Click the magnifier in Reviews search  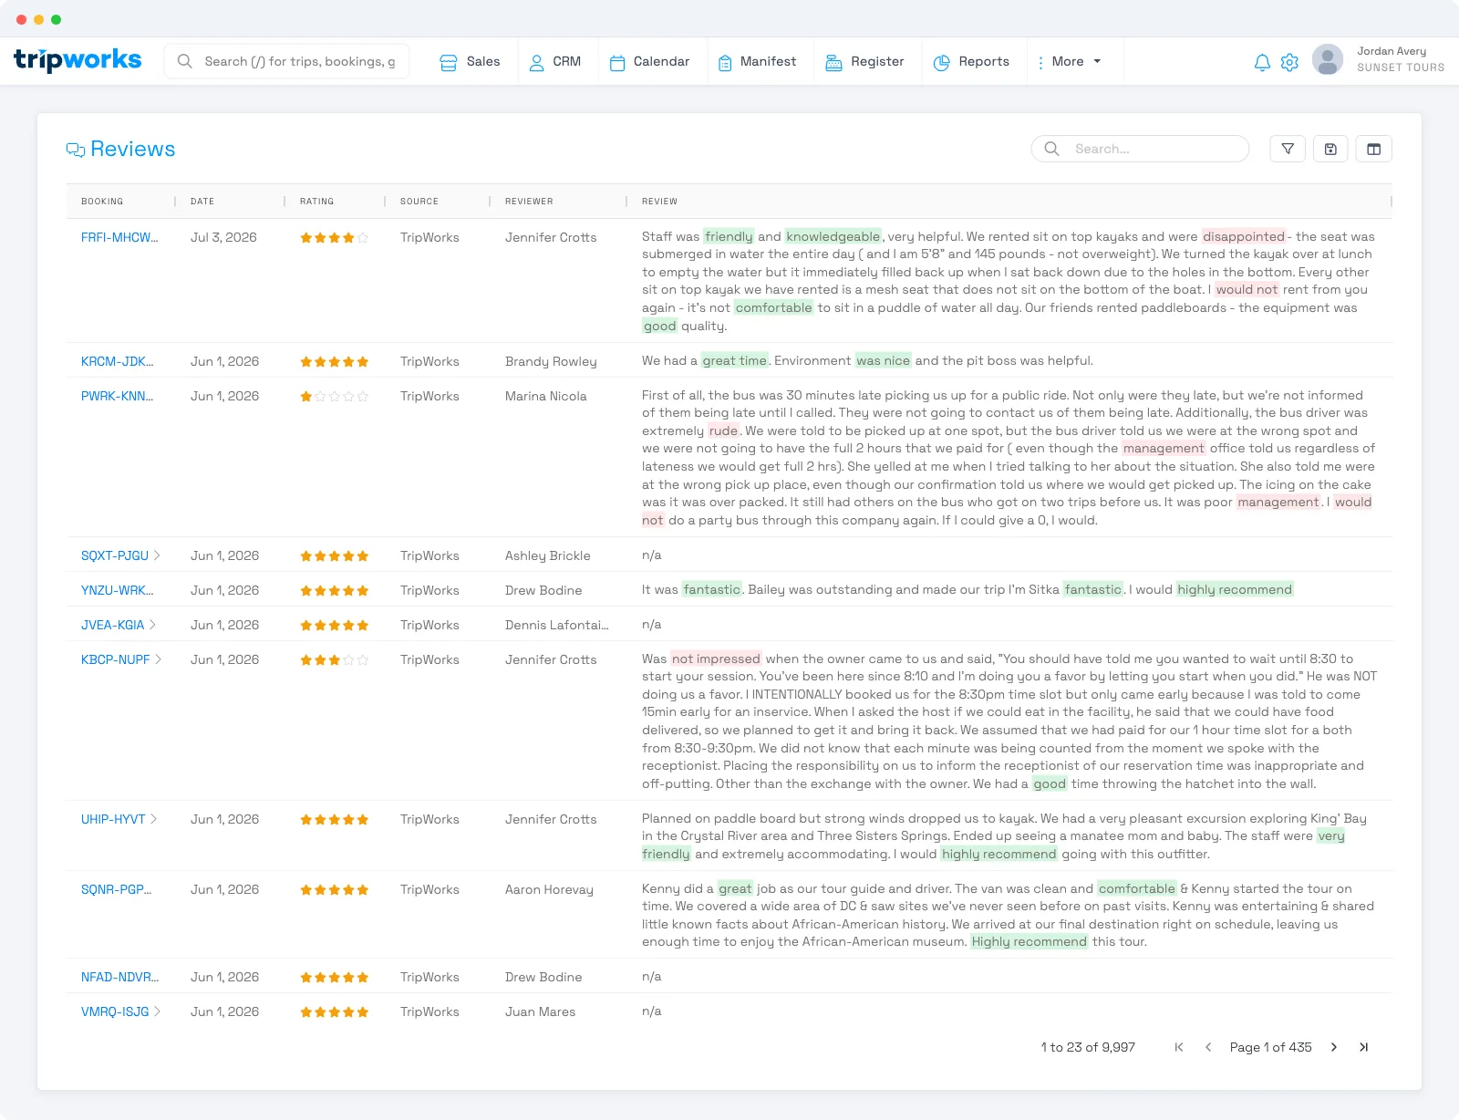(x=1051, y=149)
